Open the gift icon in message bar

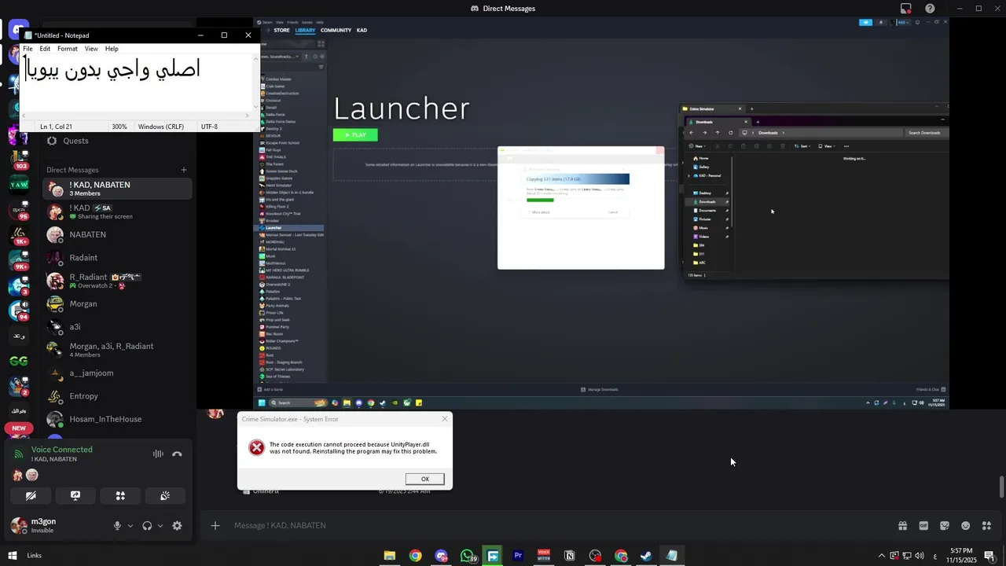tap(902, 526)
